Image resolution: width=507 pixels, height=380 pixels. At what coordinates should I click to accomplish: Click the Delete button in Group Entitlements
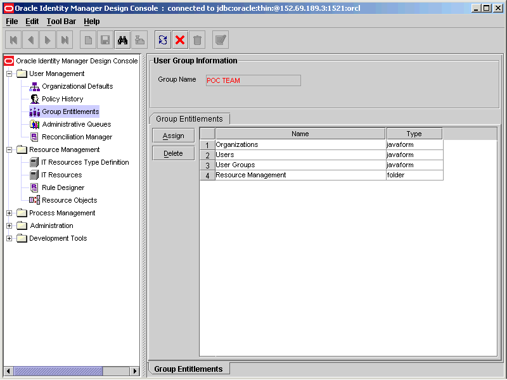click(173, 153)
